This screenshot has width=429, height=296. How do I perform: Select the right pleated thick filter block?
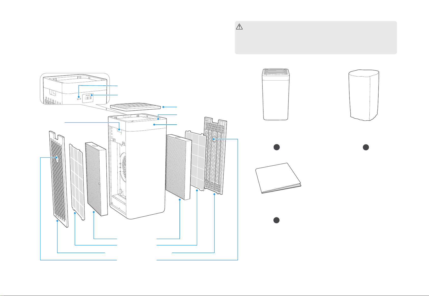(178, 167)
